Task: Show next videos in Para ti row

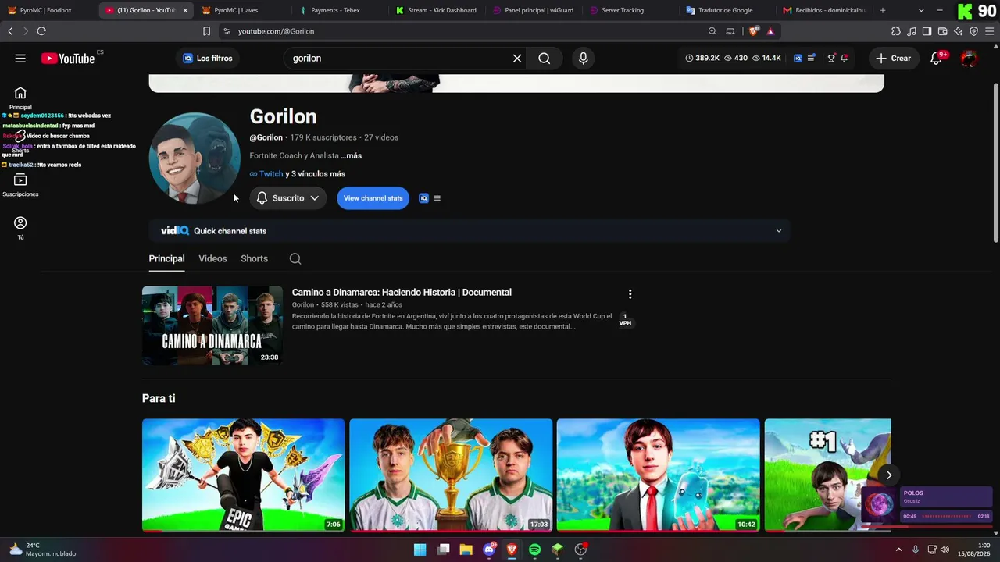Action: (888, 475)
